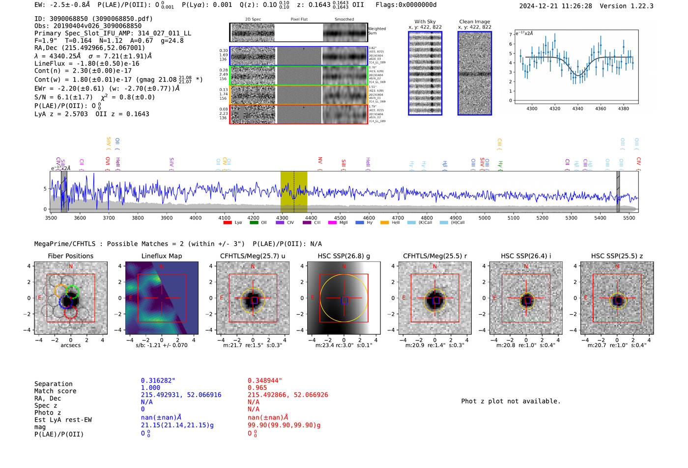Click the Clean Image panel
This screenshot has width=688, height=468.
click(x=475, y=73)
